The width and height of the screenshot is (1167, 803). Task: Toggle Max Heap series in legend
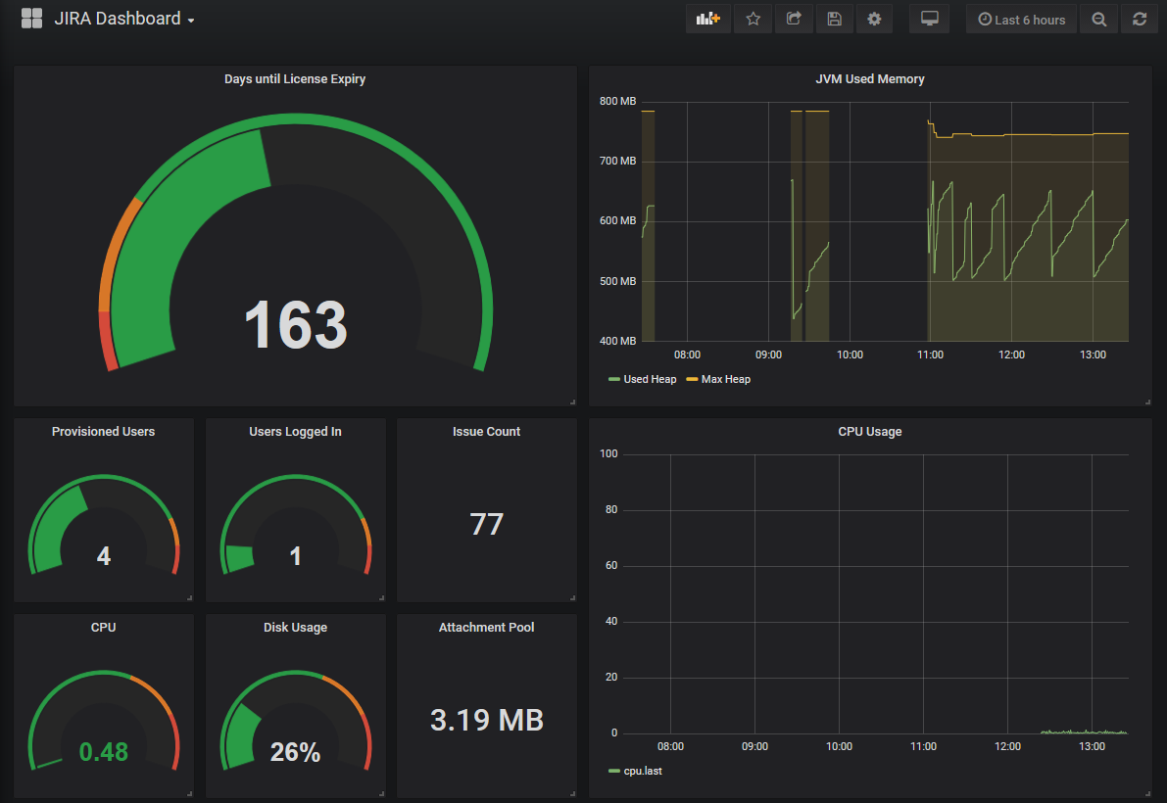click(725, 379)
